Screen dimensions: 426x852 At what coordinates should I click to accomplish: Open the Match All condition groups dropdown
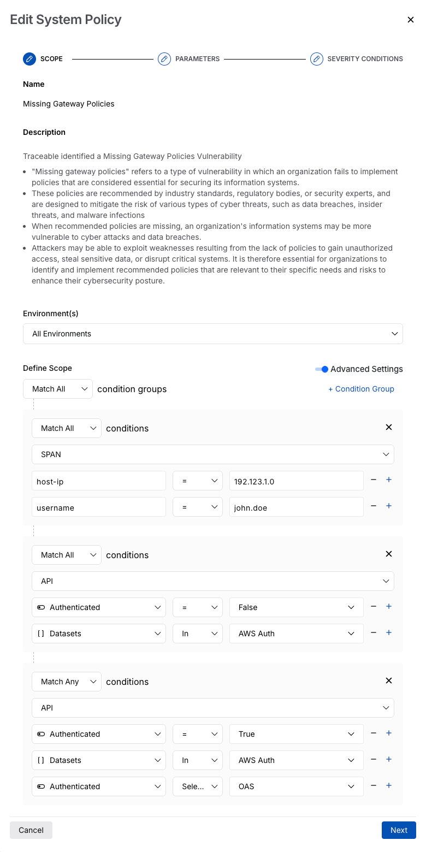[58, 389]
